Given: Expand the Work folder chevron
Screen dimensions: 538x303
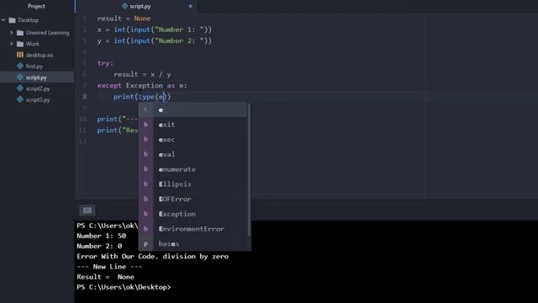Looking at the screenshot, I should click(11, 44).
